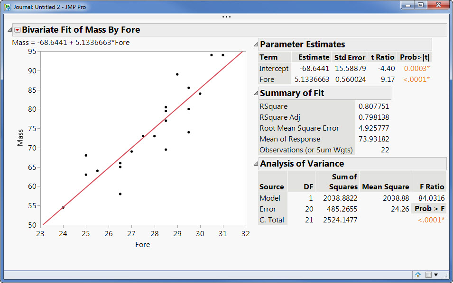Click the "..." grab handle above the report

click(226, 16)
